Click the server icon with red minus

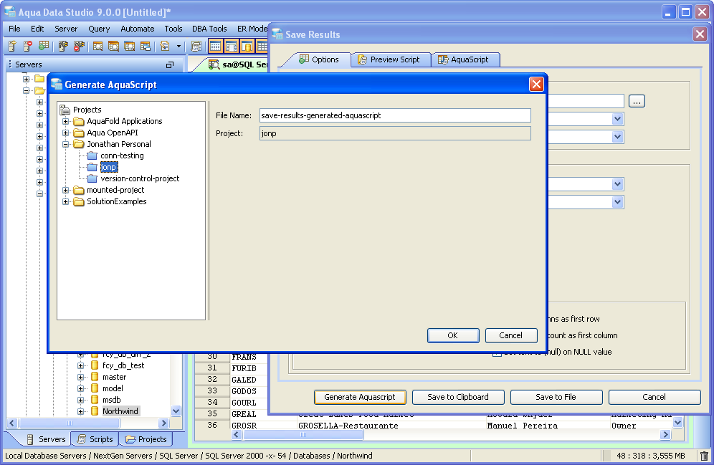point(28,46)
